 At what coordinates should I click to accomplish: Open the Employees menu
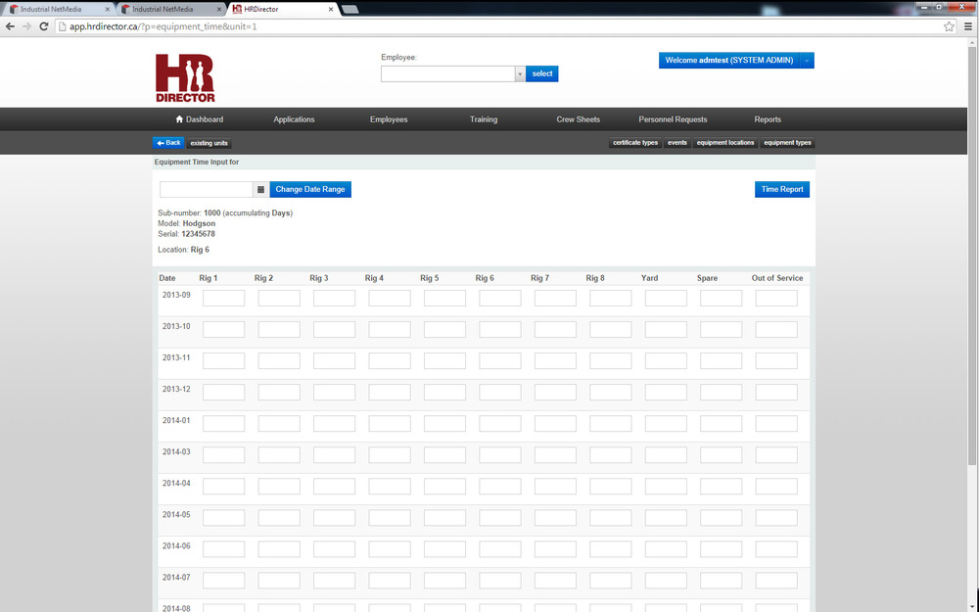[x=389, y=119]
